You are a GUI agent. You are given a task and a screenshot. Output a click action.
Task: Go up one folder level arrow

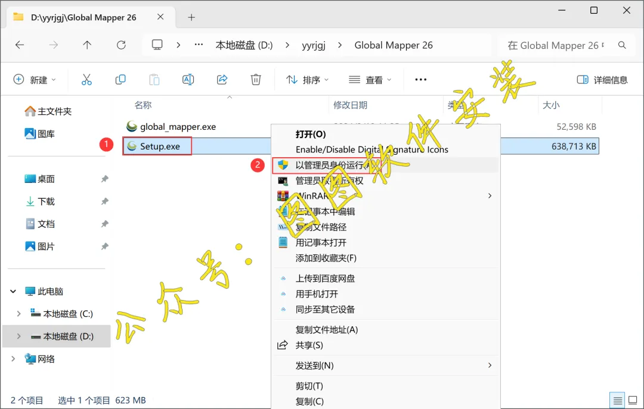pos(87,45)
